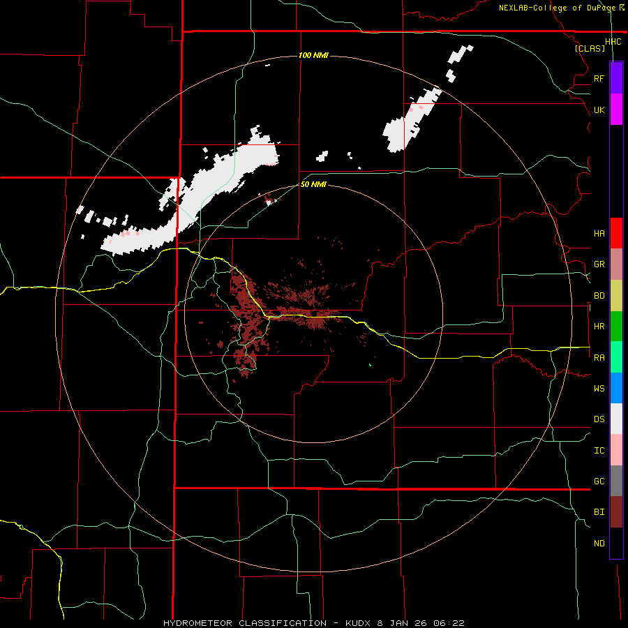Click the HHC product label

tap(613, 42)
